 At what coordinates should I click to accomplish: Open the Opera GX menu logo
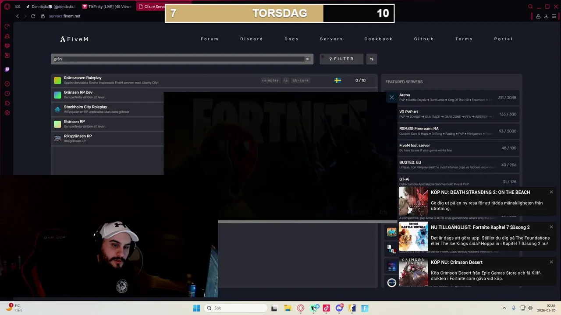7,7
